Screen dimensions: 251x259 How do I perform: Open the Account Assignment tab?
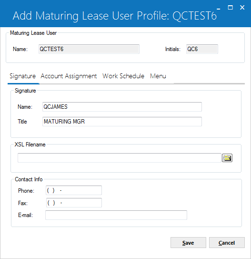[69, 76]
